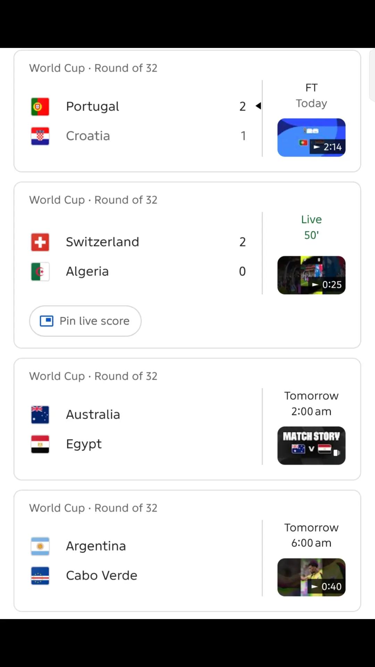Play the 0:25 Switzerland live clip
Image resolution: width=375 pixels, height=667 pixels.
(x=311, y=275)
